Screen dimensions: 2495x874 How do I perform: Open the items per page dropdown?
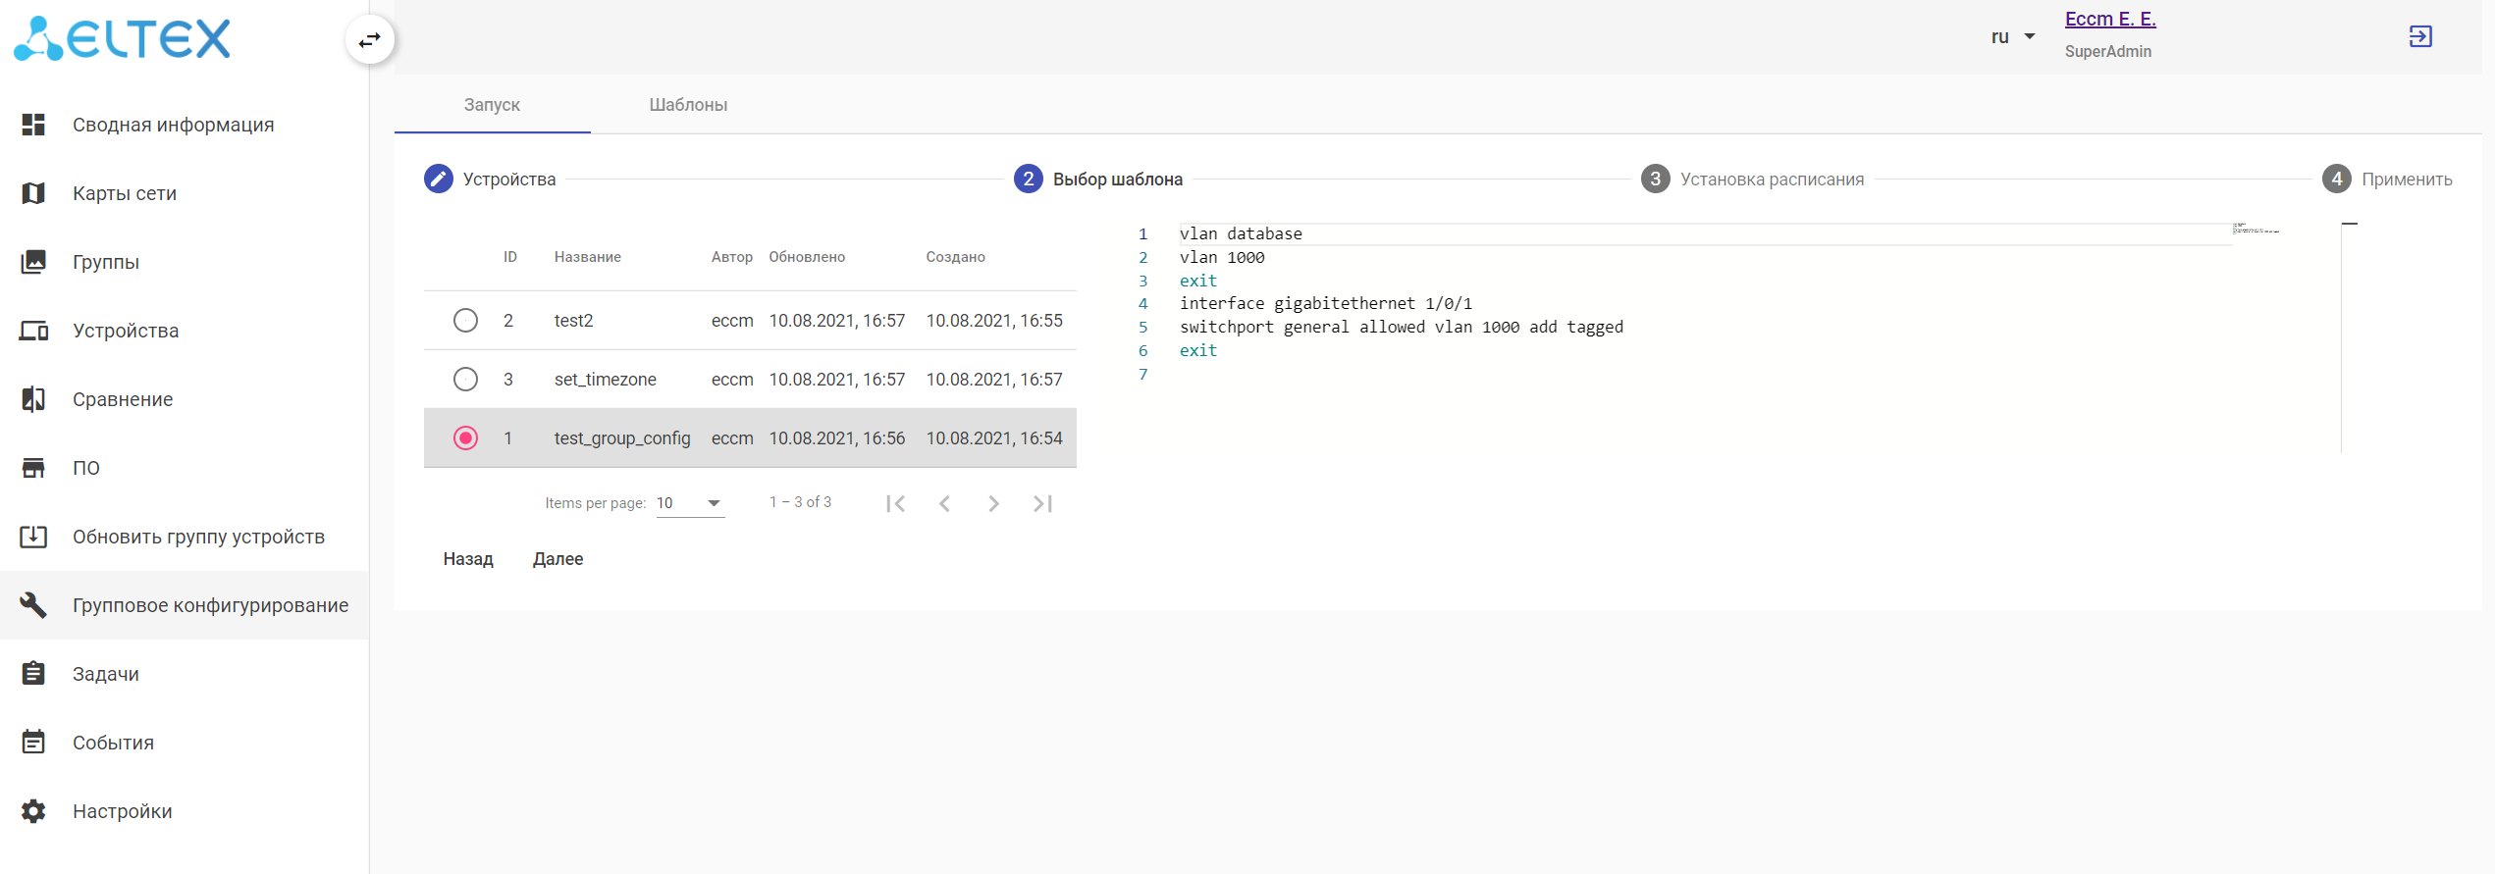pyautogui.click(x=690, y=503)
